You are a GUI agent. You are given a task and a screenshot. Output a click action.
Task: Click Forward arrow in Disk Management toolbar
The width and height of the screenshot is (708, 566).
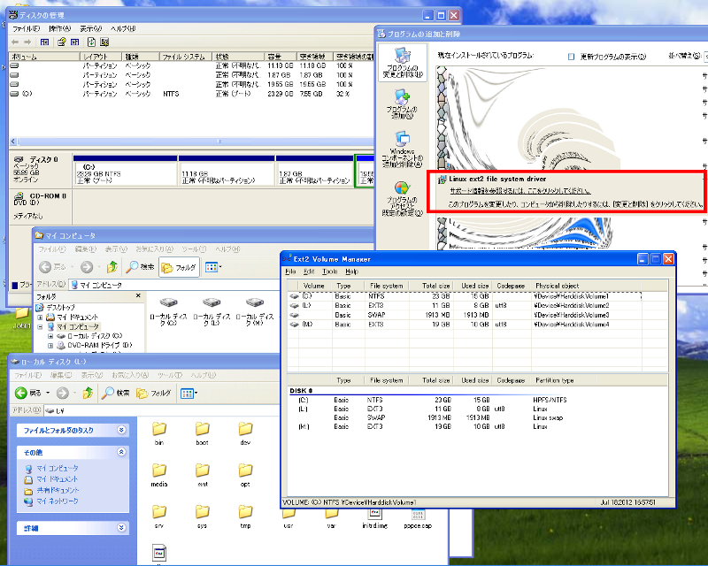click(27, 42)
